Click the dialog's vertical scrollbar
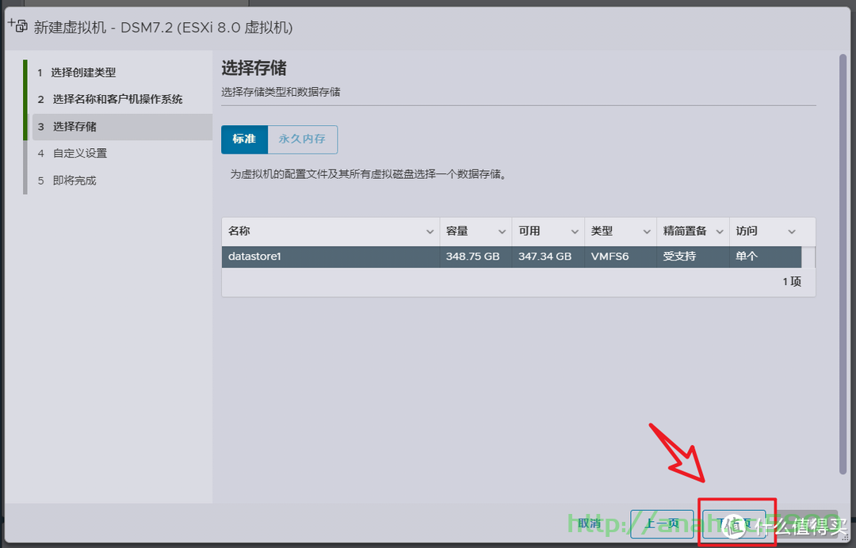This screenshot has width=856, height=548. tap(843, 264)
